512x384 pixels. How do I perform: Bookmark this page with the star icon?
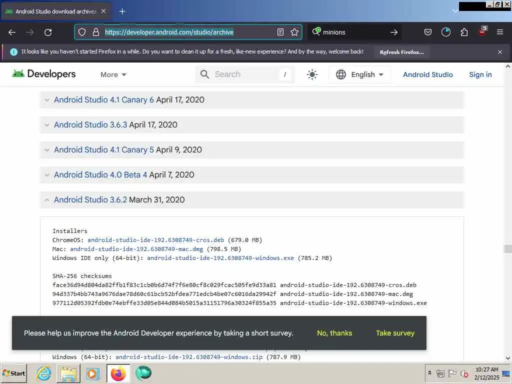click(x=294, y=32)
